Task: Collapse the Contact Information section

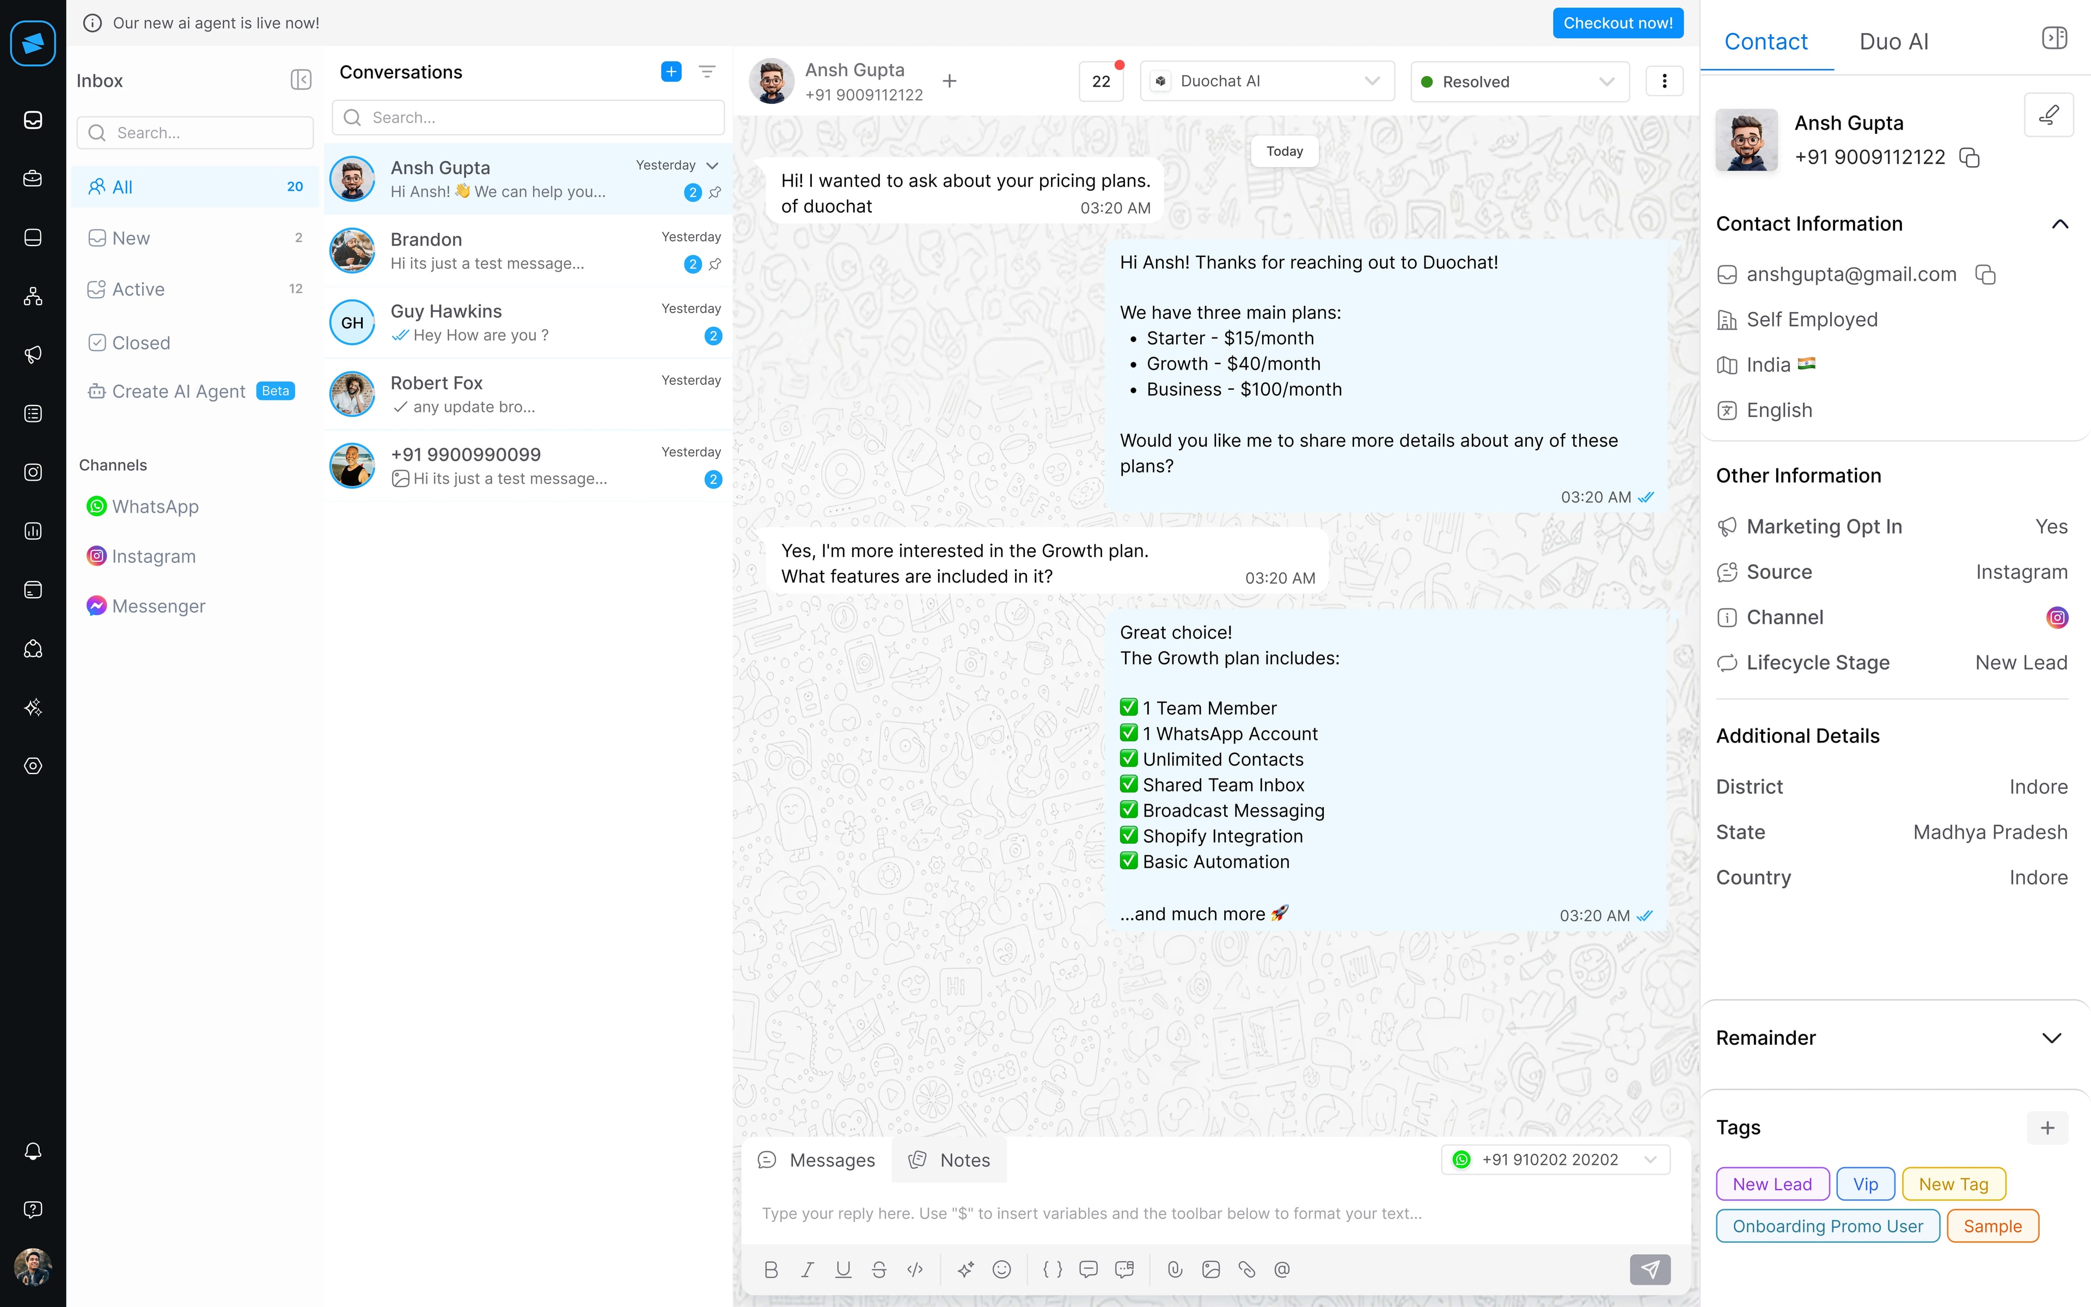Action: [2060, 224]
